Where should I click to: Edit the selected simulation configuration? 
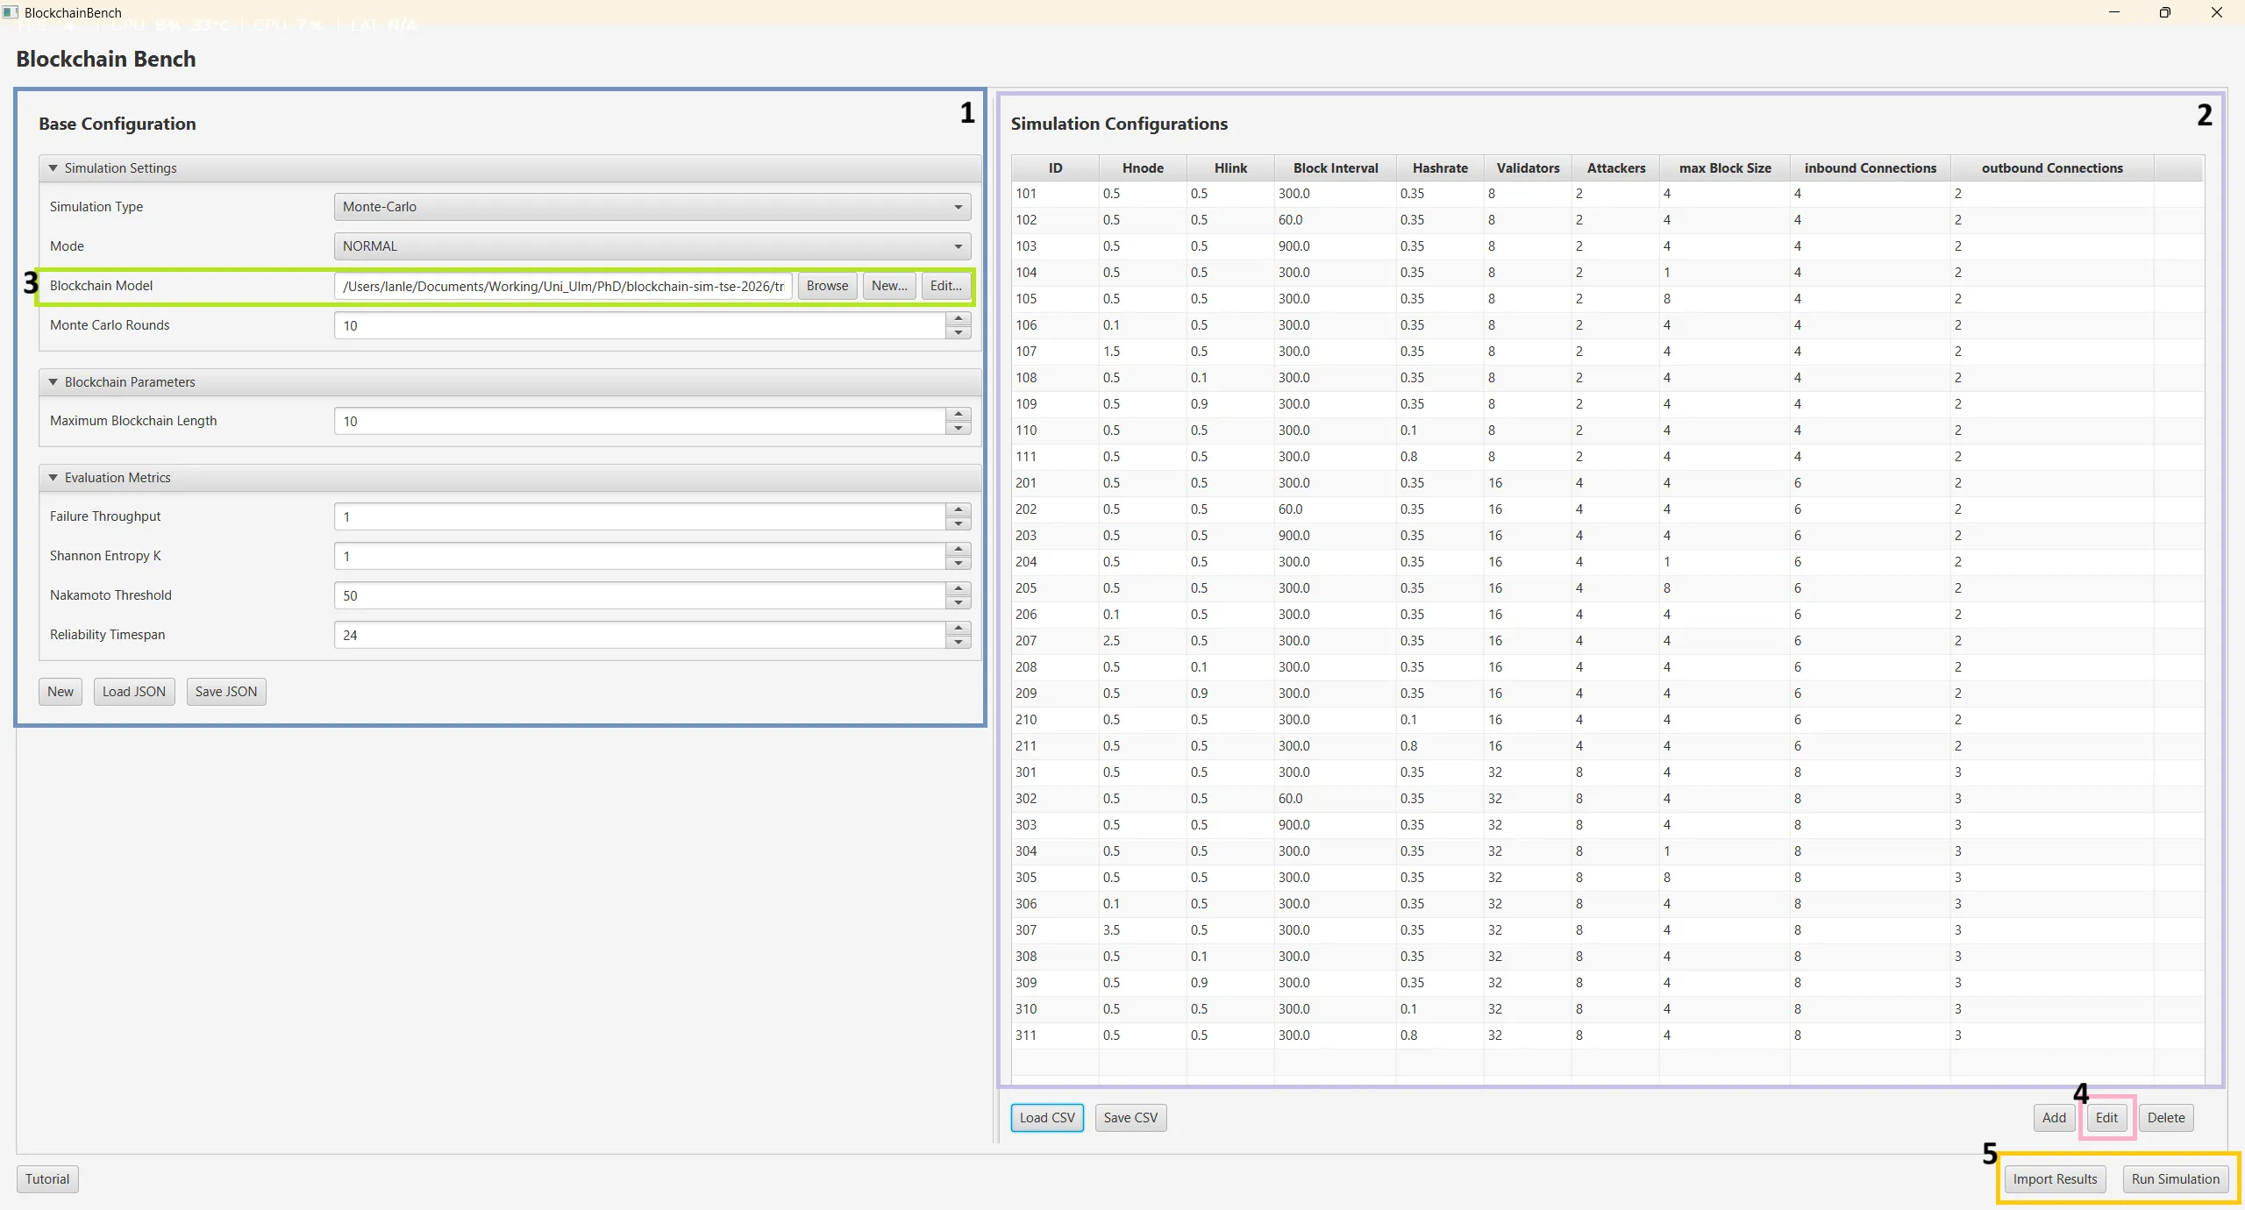click(x=2106, y=1118)
